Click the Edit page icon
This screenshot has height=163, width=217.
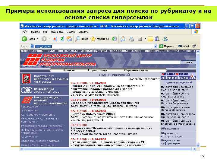[x=140, y=39]
